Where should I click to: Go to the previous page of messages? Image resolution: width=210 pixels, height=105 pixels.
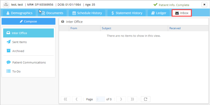tap(77, 99)
